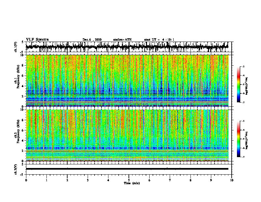
Task: Click time axis tick label "6"
Action: click(x=150, y=180)
